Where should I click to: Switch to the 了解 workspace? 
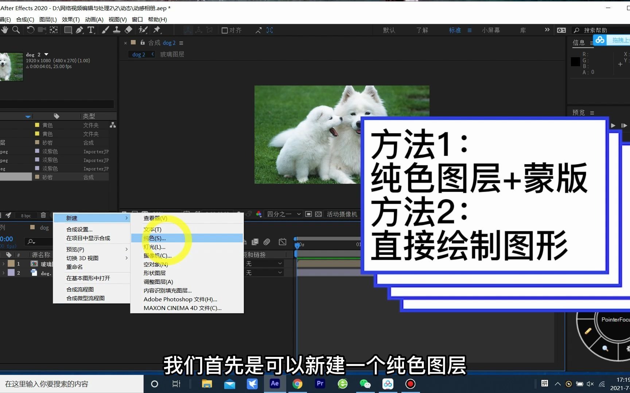coord(422,30)
